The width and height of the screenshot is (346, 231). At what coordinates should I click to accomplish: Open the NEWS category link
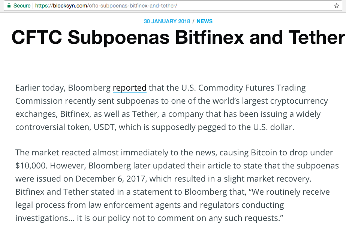tap(205, 21)
